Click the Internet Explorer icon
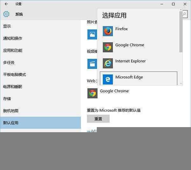The height and width of the screenshot is (170, 191). click(x=108, y=63)
